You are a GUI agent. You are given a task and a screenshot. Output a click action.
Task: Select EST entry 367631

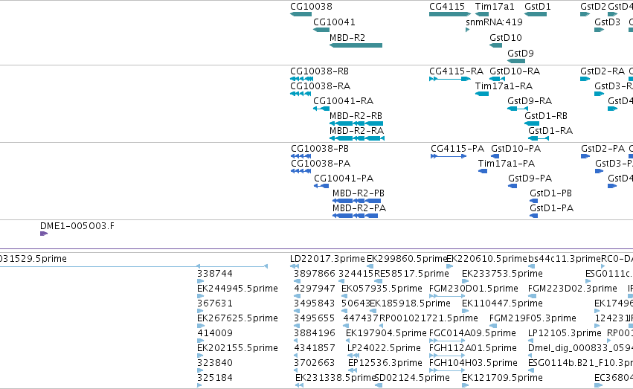215,304
